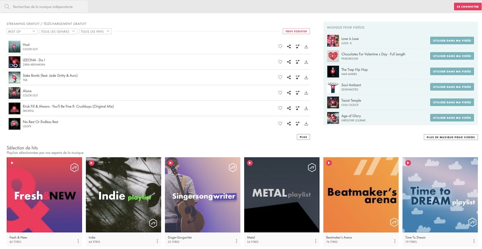Download No Rest Or Endless Rest
This screenshot has width=482, height=249.
click(306, 123)
